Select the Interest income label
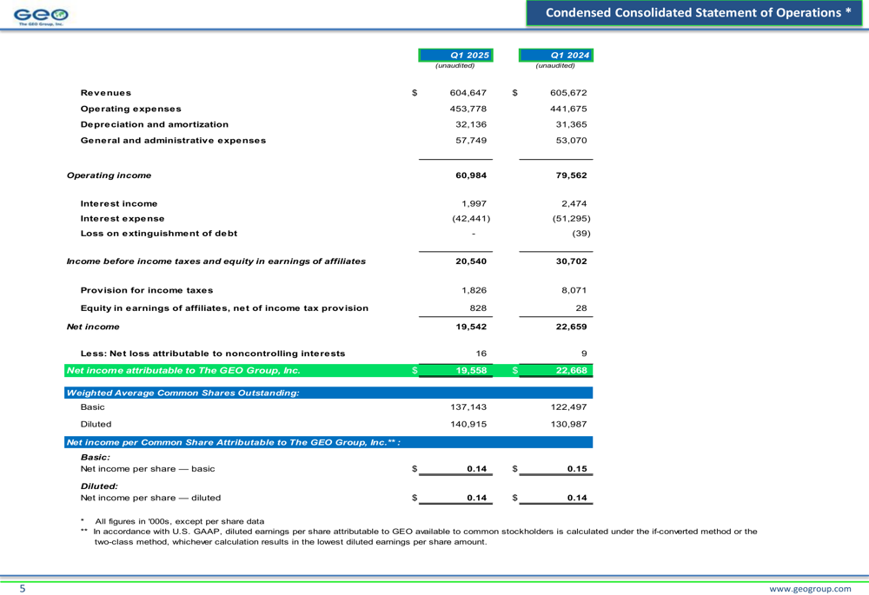Image resolution: width=869 pixels, height=595 pixels. point(118,204)
